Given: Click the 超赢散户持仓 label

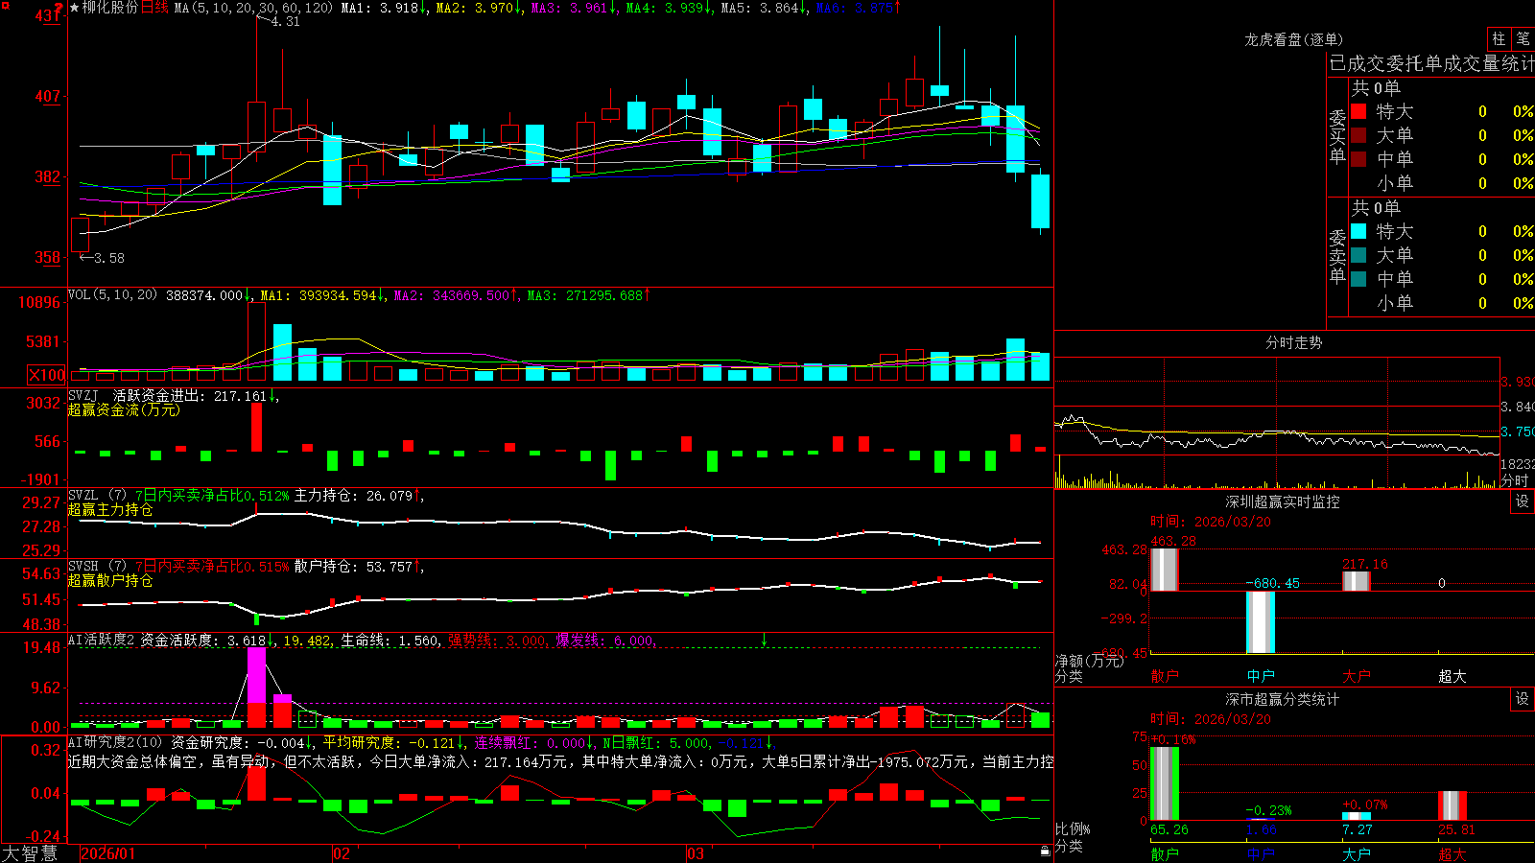Looking at the screenshot, I should click(x=110, y=580).
